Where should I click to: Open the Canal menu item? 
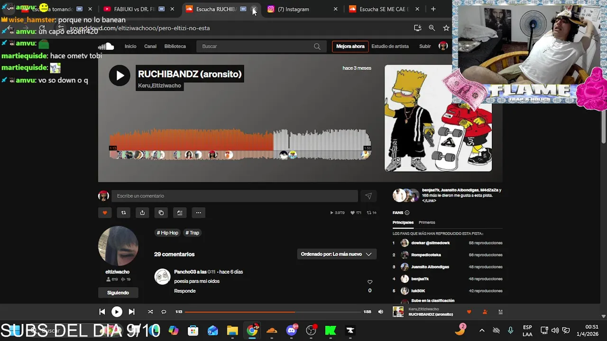pyautogui.click(x=150, y=46)
